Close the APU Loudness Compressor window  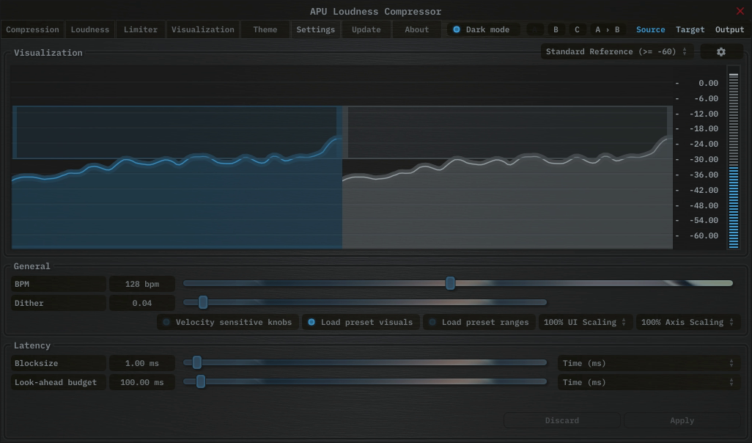point(740,11)
